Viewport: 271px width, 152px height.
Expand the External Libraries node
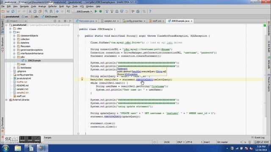tap(7, 100)
